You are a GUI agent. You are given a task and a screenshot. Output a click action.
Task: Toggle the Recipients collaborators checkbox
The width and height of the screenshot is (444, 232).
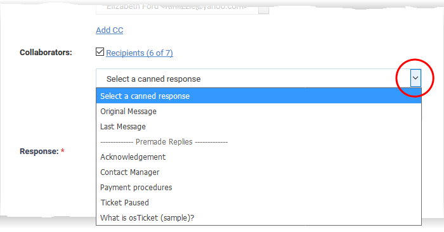click(100, 52)
